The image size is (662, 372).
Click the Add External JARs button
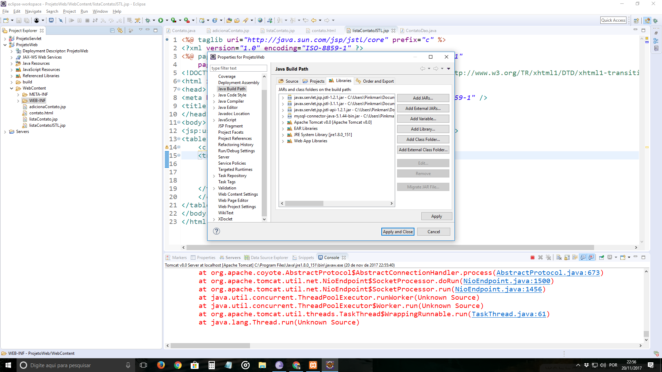(423, 108)
